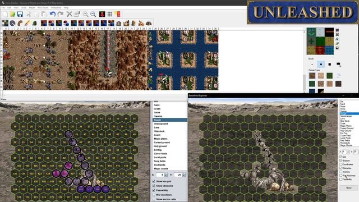This screenshot has width=359, height=202.
Task: Select the terrain tool icon in second toolbar
Action: (5, 23)
